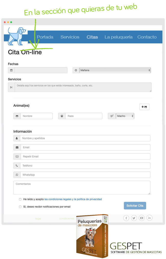Viewport: 166px width, 259px height.
Task: Click the Nombre y apellidos field
Action: [x=85, y=138]
